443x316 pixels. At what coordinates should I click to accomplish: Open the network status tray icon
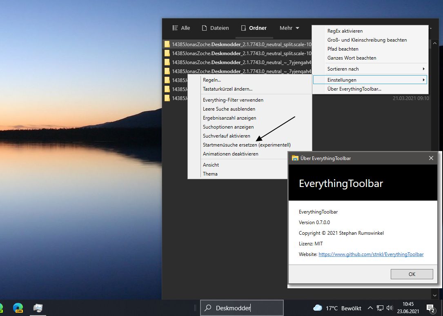point(380,308)
